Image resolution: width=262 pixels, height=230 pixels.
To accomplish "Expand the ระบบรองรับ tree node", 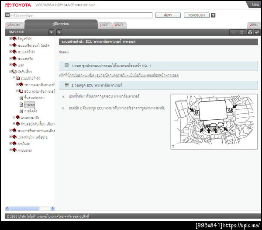I will (10, 58).
